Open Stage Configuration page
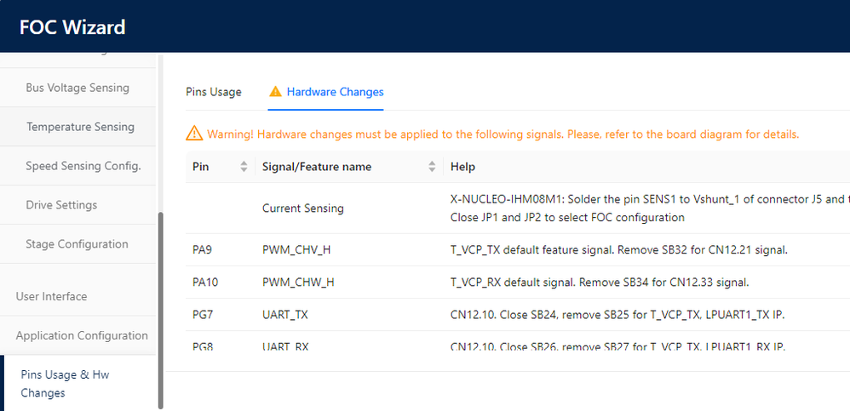Screen dimensions: 850x411 point(77,244)
